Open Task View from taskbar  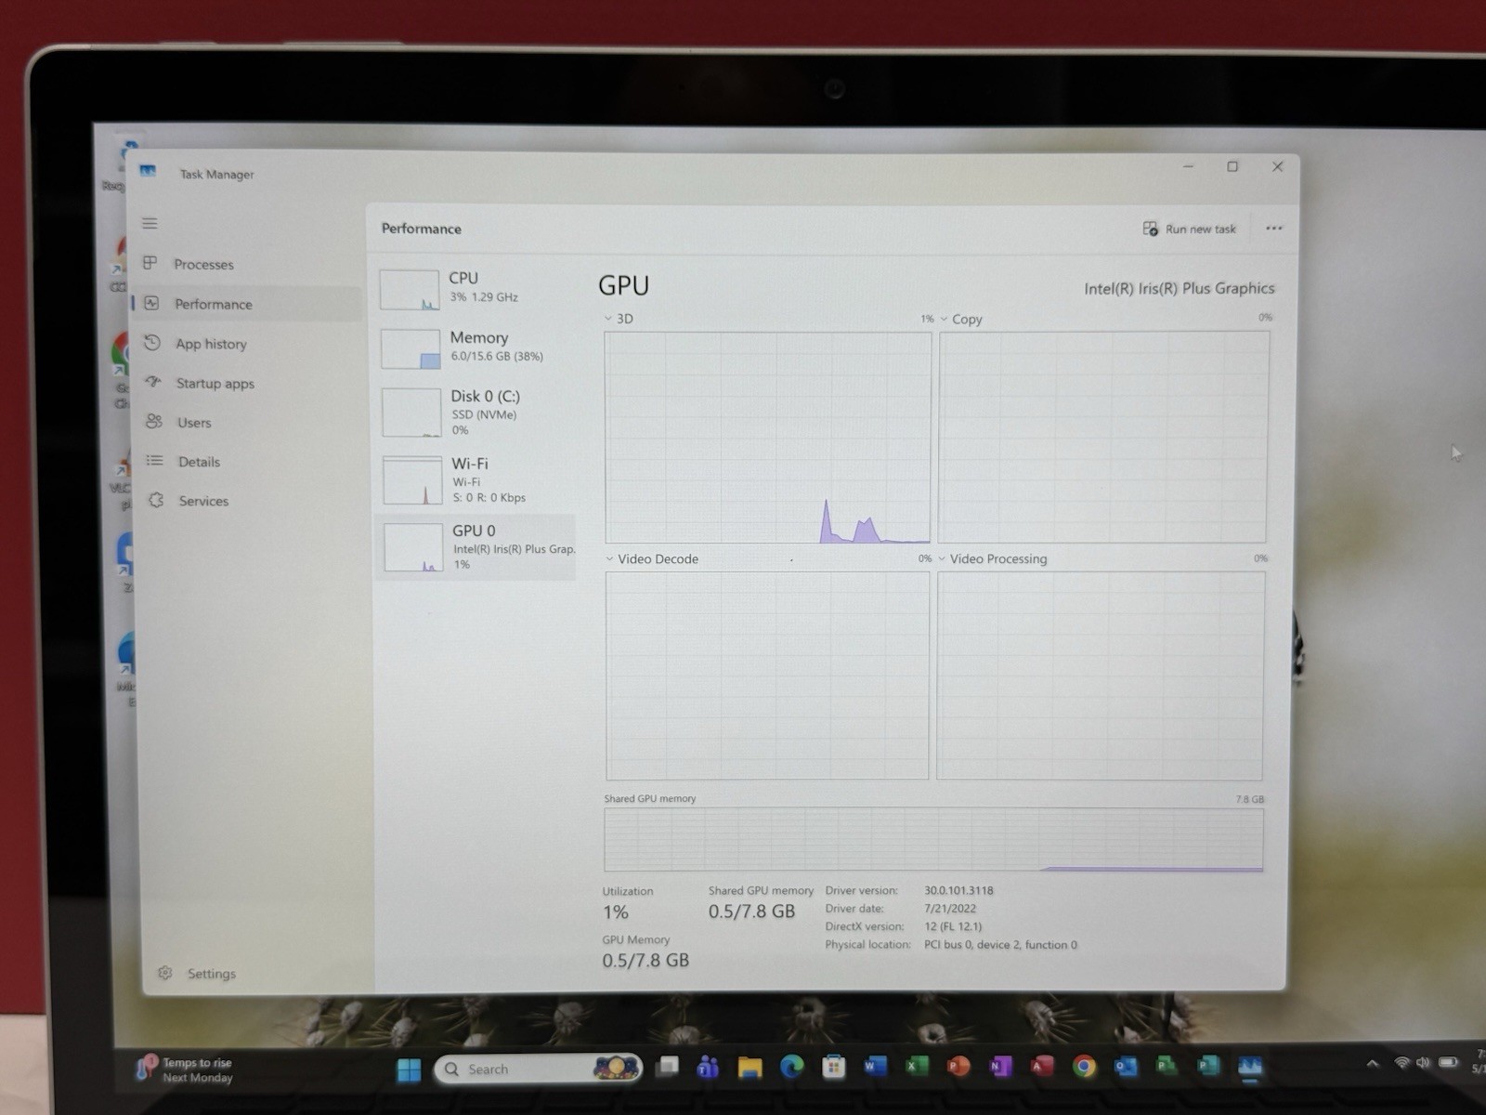click(667, 1068)
